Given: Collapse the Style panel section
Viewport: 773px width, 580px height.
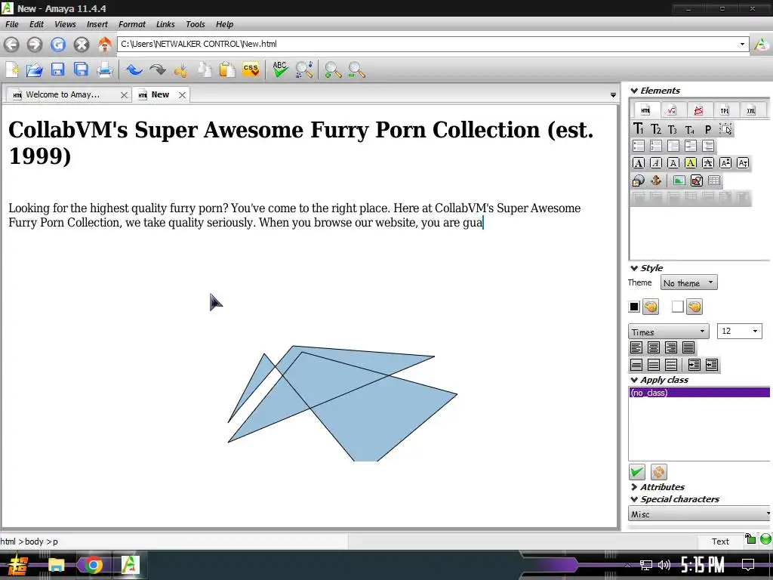Looking at the screenshot, I should [x=634, y=268].
